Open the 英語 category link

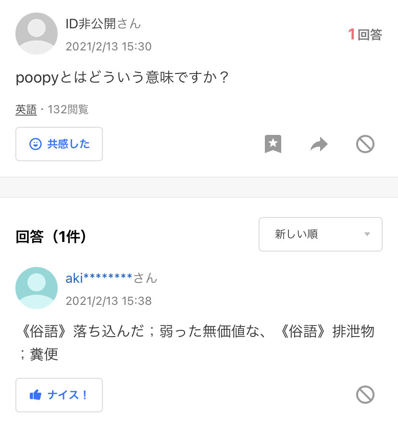[26, 109]
